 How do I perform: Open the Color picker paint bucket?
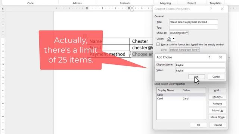pyautogui.click(x=169, y=39)
